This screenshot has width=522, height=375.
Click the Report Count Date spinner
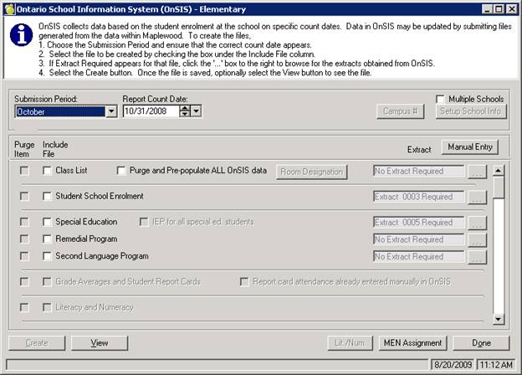coord(185,111)
